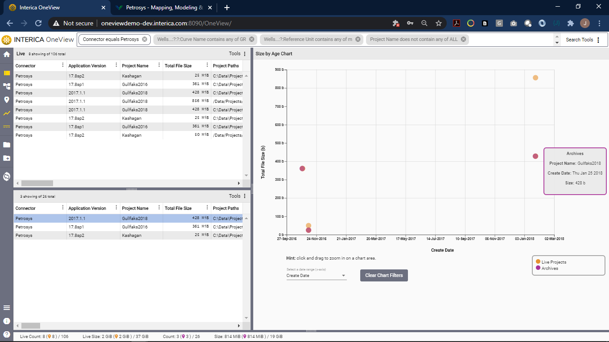Open archives Total File Size column menu

[207, 208]
